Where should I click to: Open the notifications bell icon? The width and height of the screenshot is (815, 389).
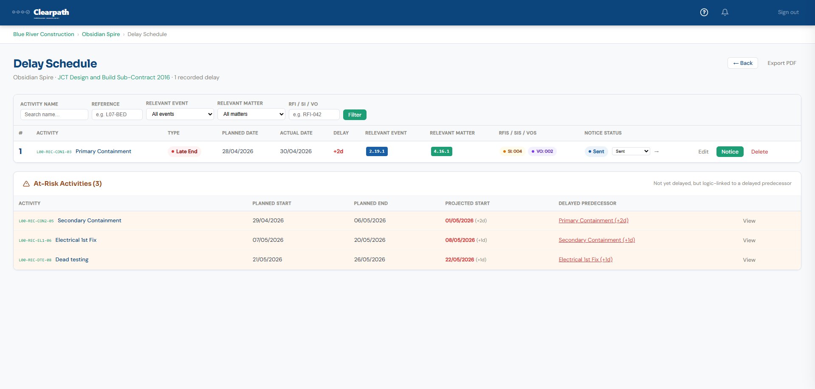(725, 12)
